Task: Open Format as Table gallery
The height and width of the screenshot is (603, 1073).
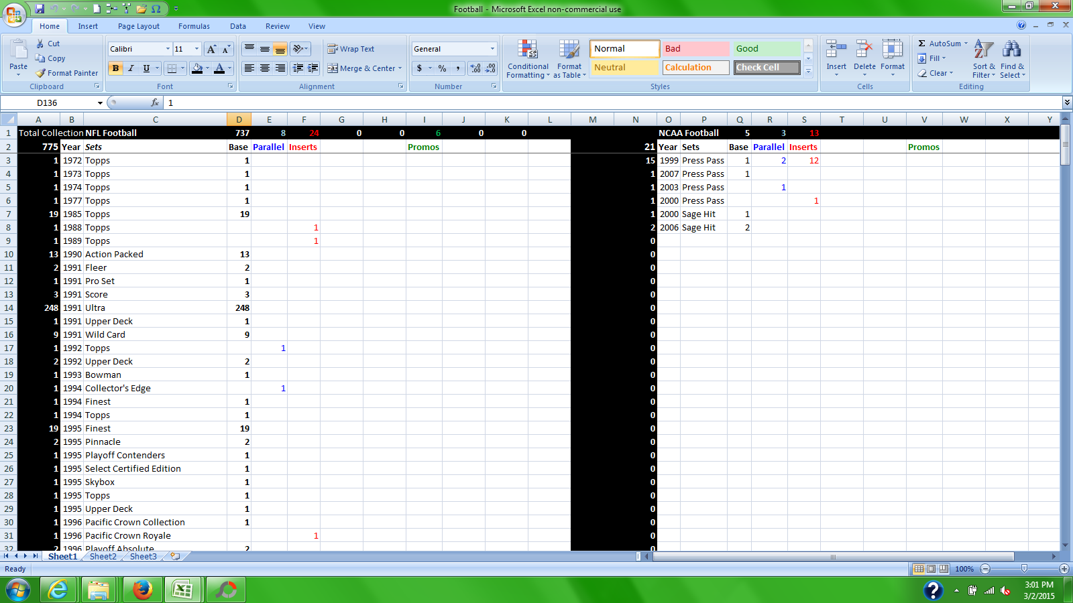Action: tap(569, 59)
